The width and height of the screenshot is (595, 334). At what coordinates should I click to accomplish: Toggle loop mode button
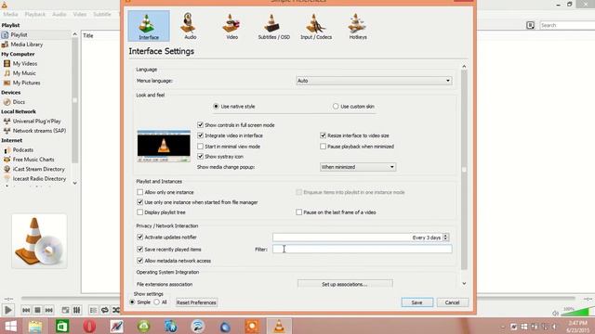[x=105, y=310]
